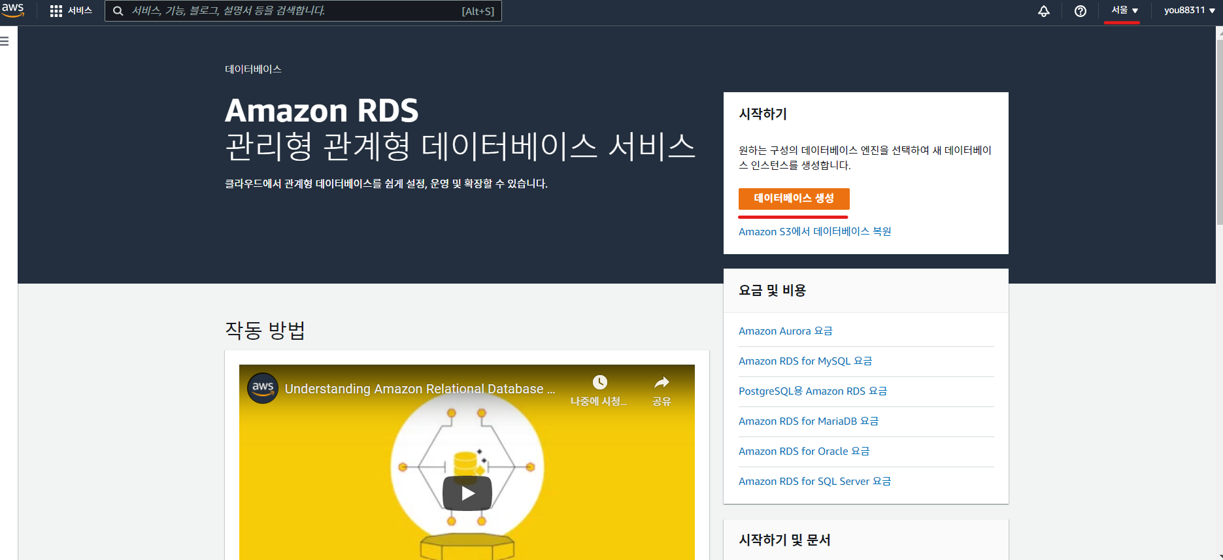Click the page vertical scrollbar
This screenshot has height=560, width=1223.
(1219, 131)
